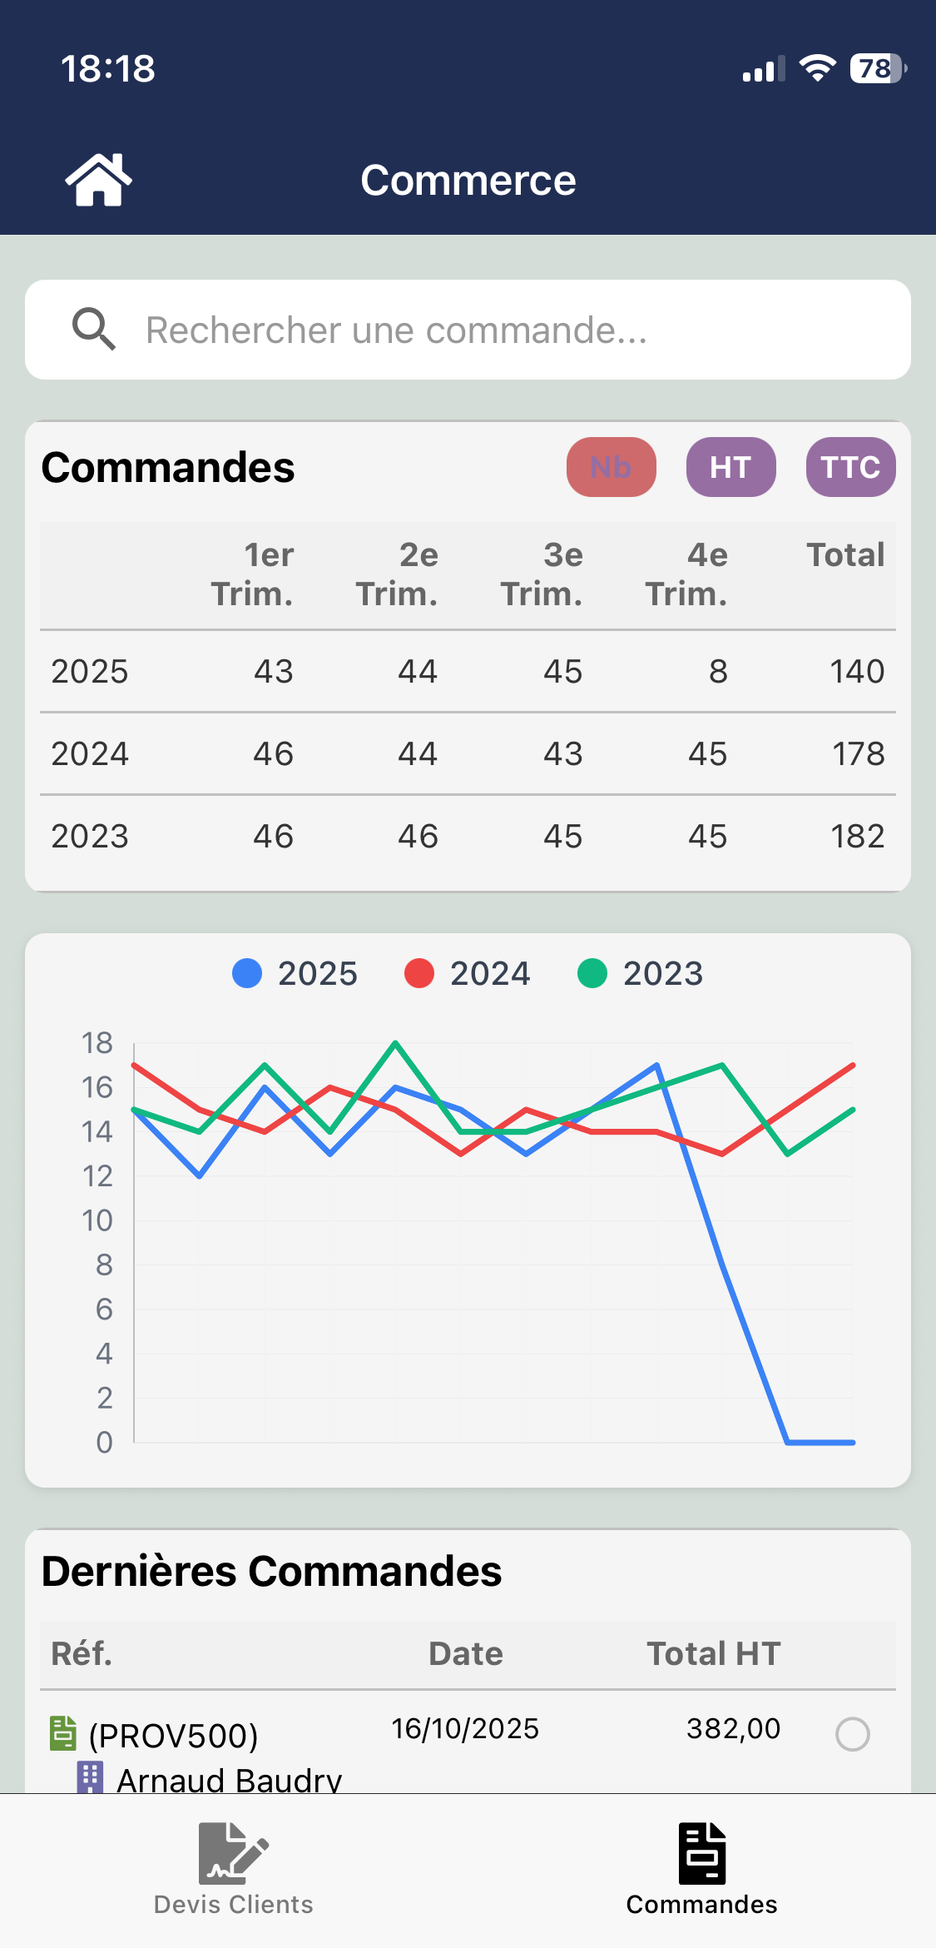Image resolution: width=936 pixels, height=1948 pixels.
Task: Toggle the blue 2025 chart series
Action: [295, 973]
